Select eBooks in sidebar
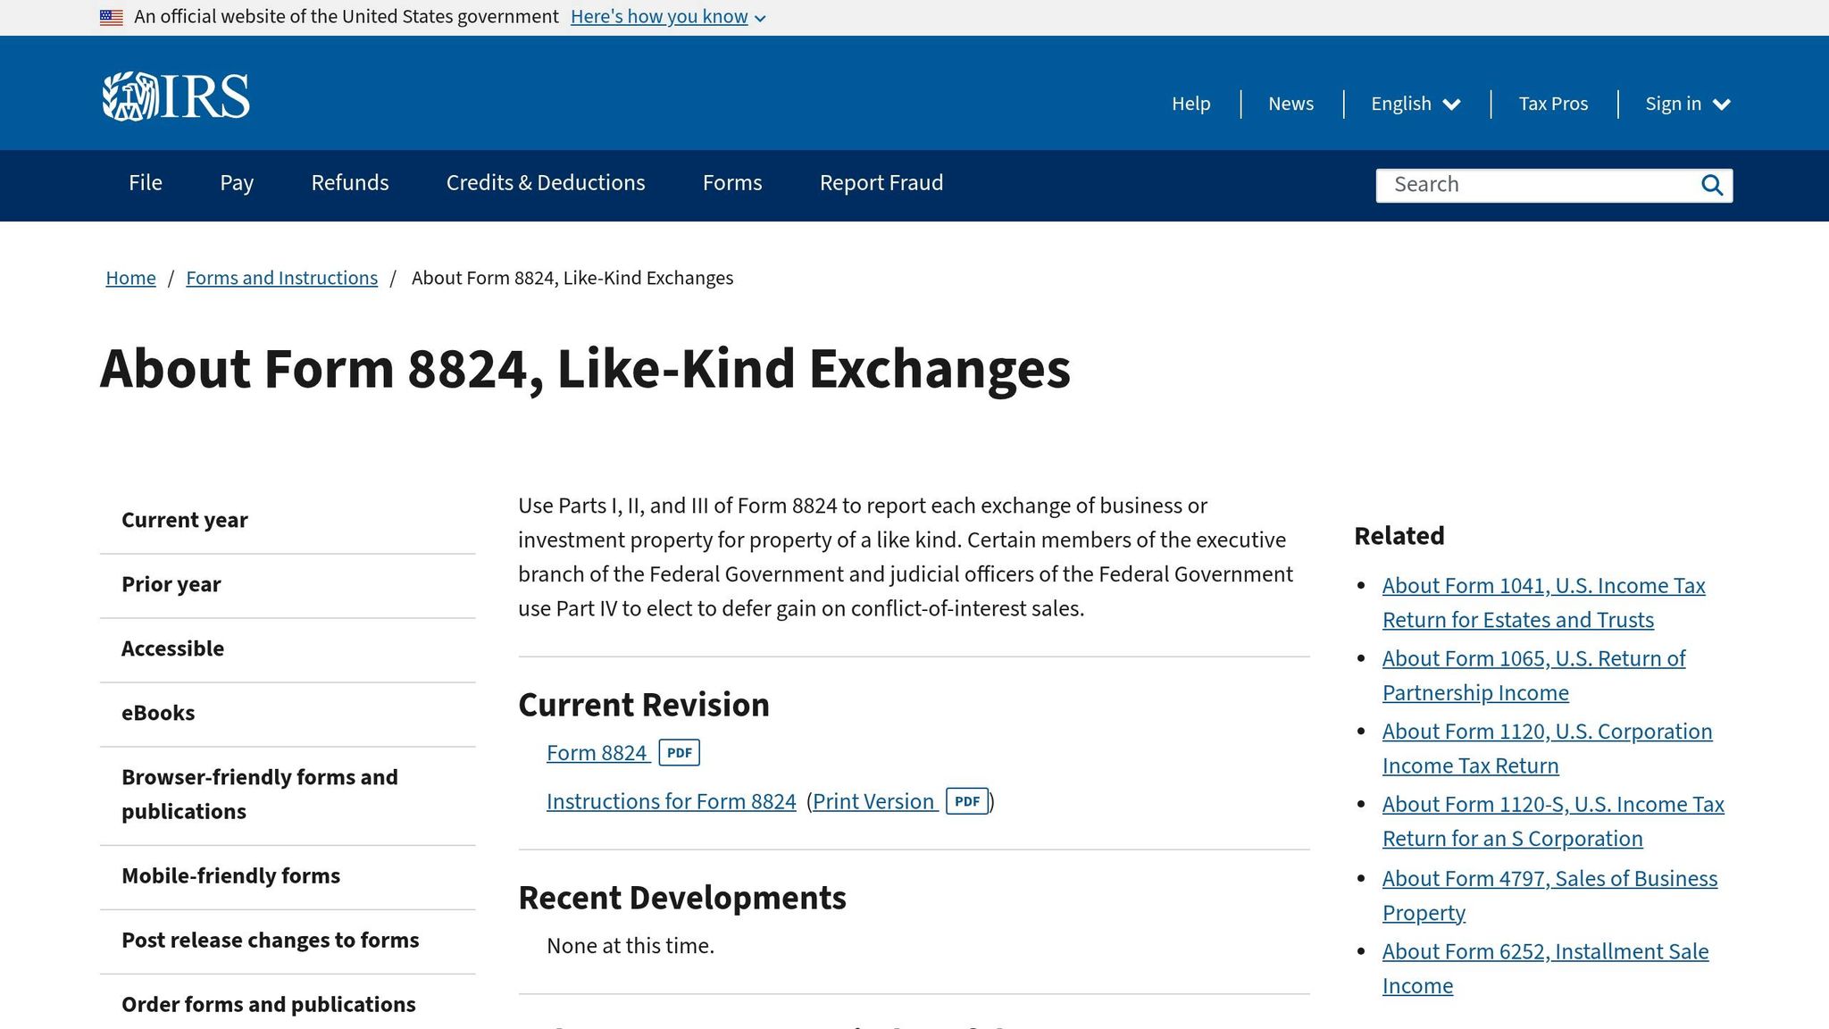The height and width of the screenshot is (1029, 1829). click(288, 714)
